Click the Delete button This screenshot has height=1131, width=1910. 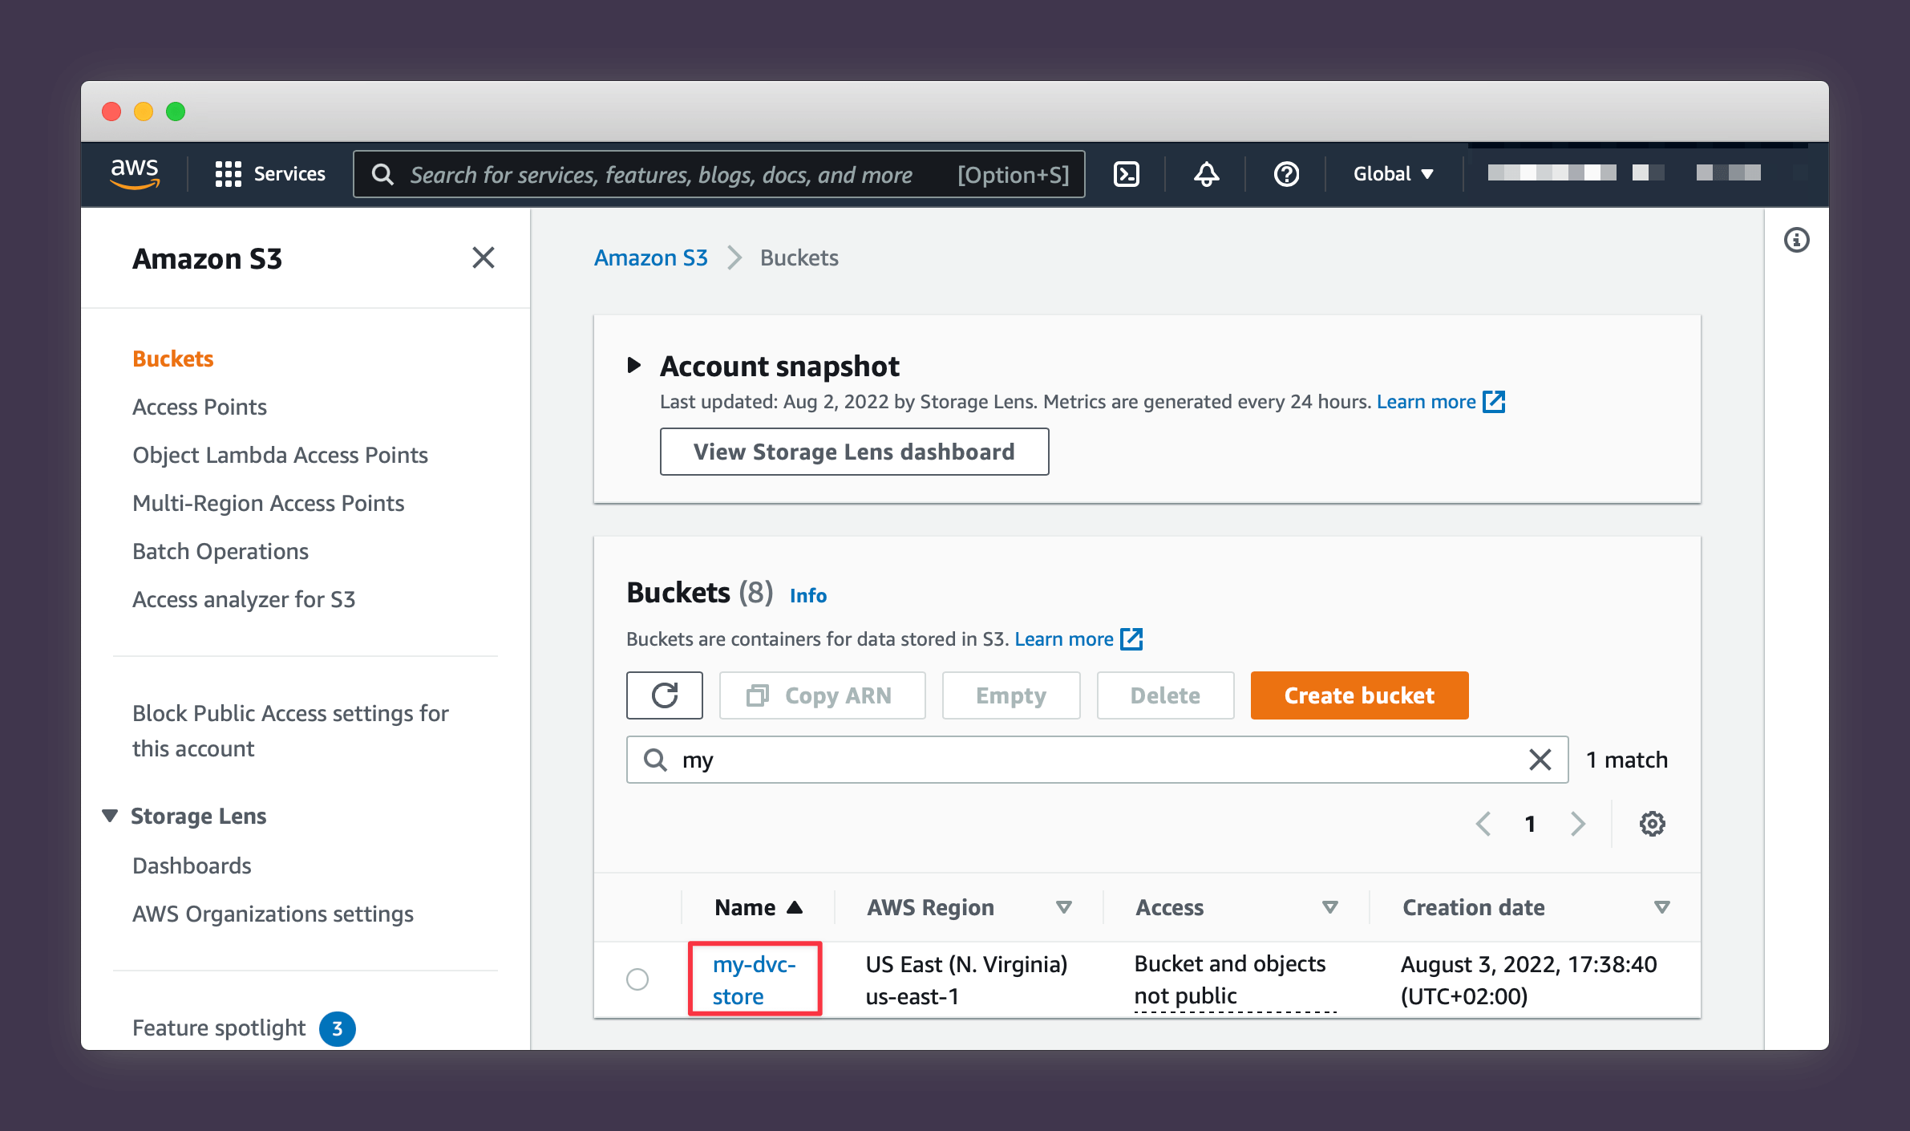[1164, 695]
